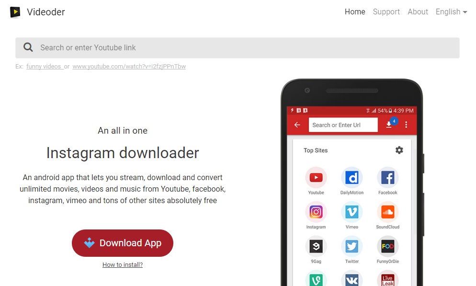Focus the Search or enter Youtube link field
This screenshot has height=286, width=476.
pyautogui.click(x=238, y=48)
